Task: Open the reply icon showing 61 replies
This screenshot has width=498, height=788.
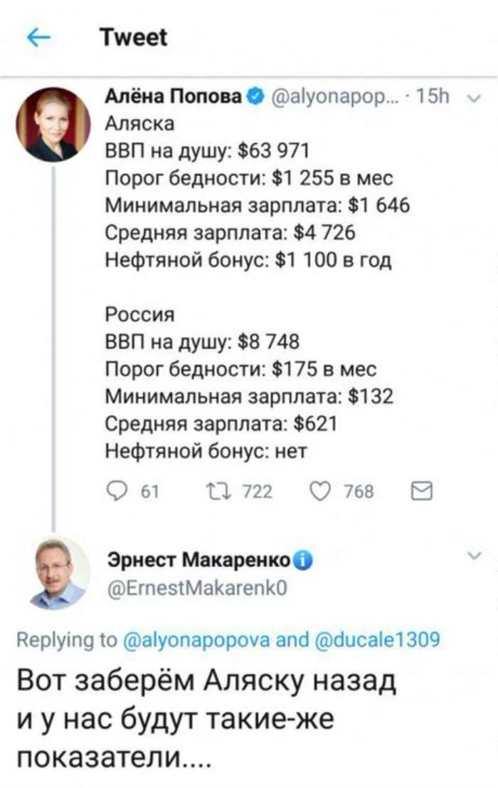Action: 116,490
